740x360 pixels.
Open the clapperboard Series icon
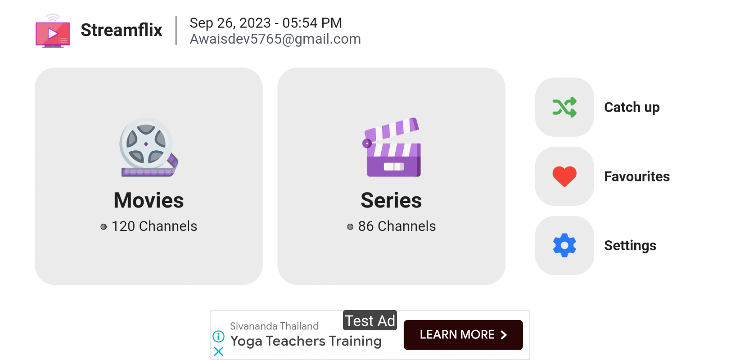(392, 147)
